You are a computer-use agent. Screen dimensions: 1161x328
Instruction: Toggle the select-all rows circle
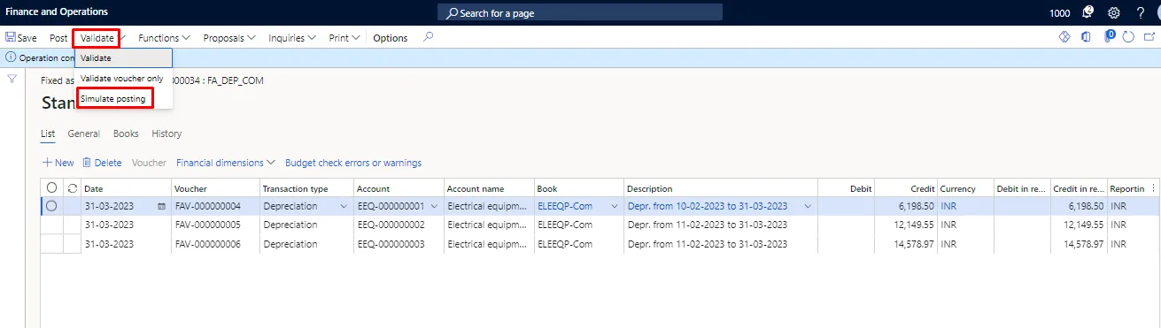point(51,188)
